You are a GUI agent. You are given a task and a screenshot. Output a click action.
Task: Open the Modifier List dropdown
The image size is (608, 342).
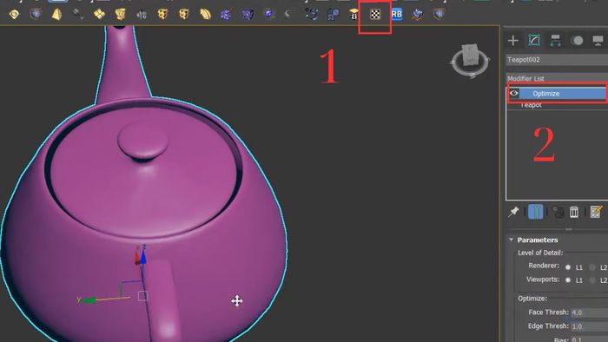click(557, 79)
